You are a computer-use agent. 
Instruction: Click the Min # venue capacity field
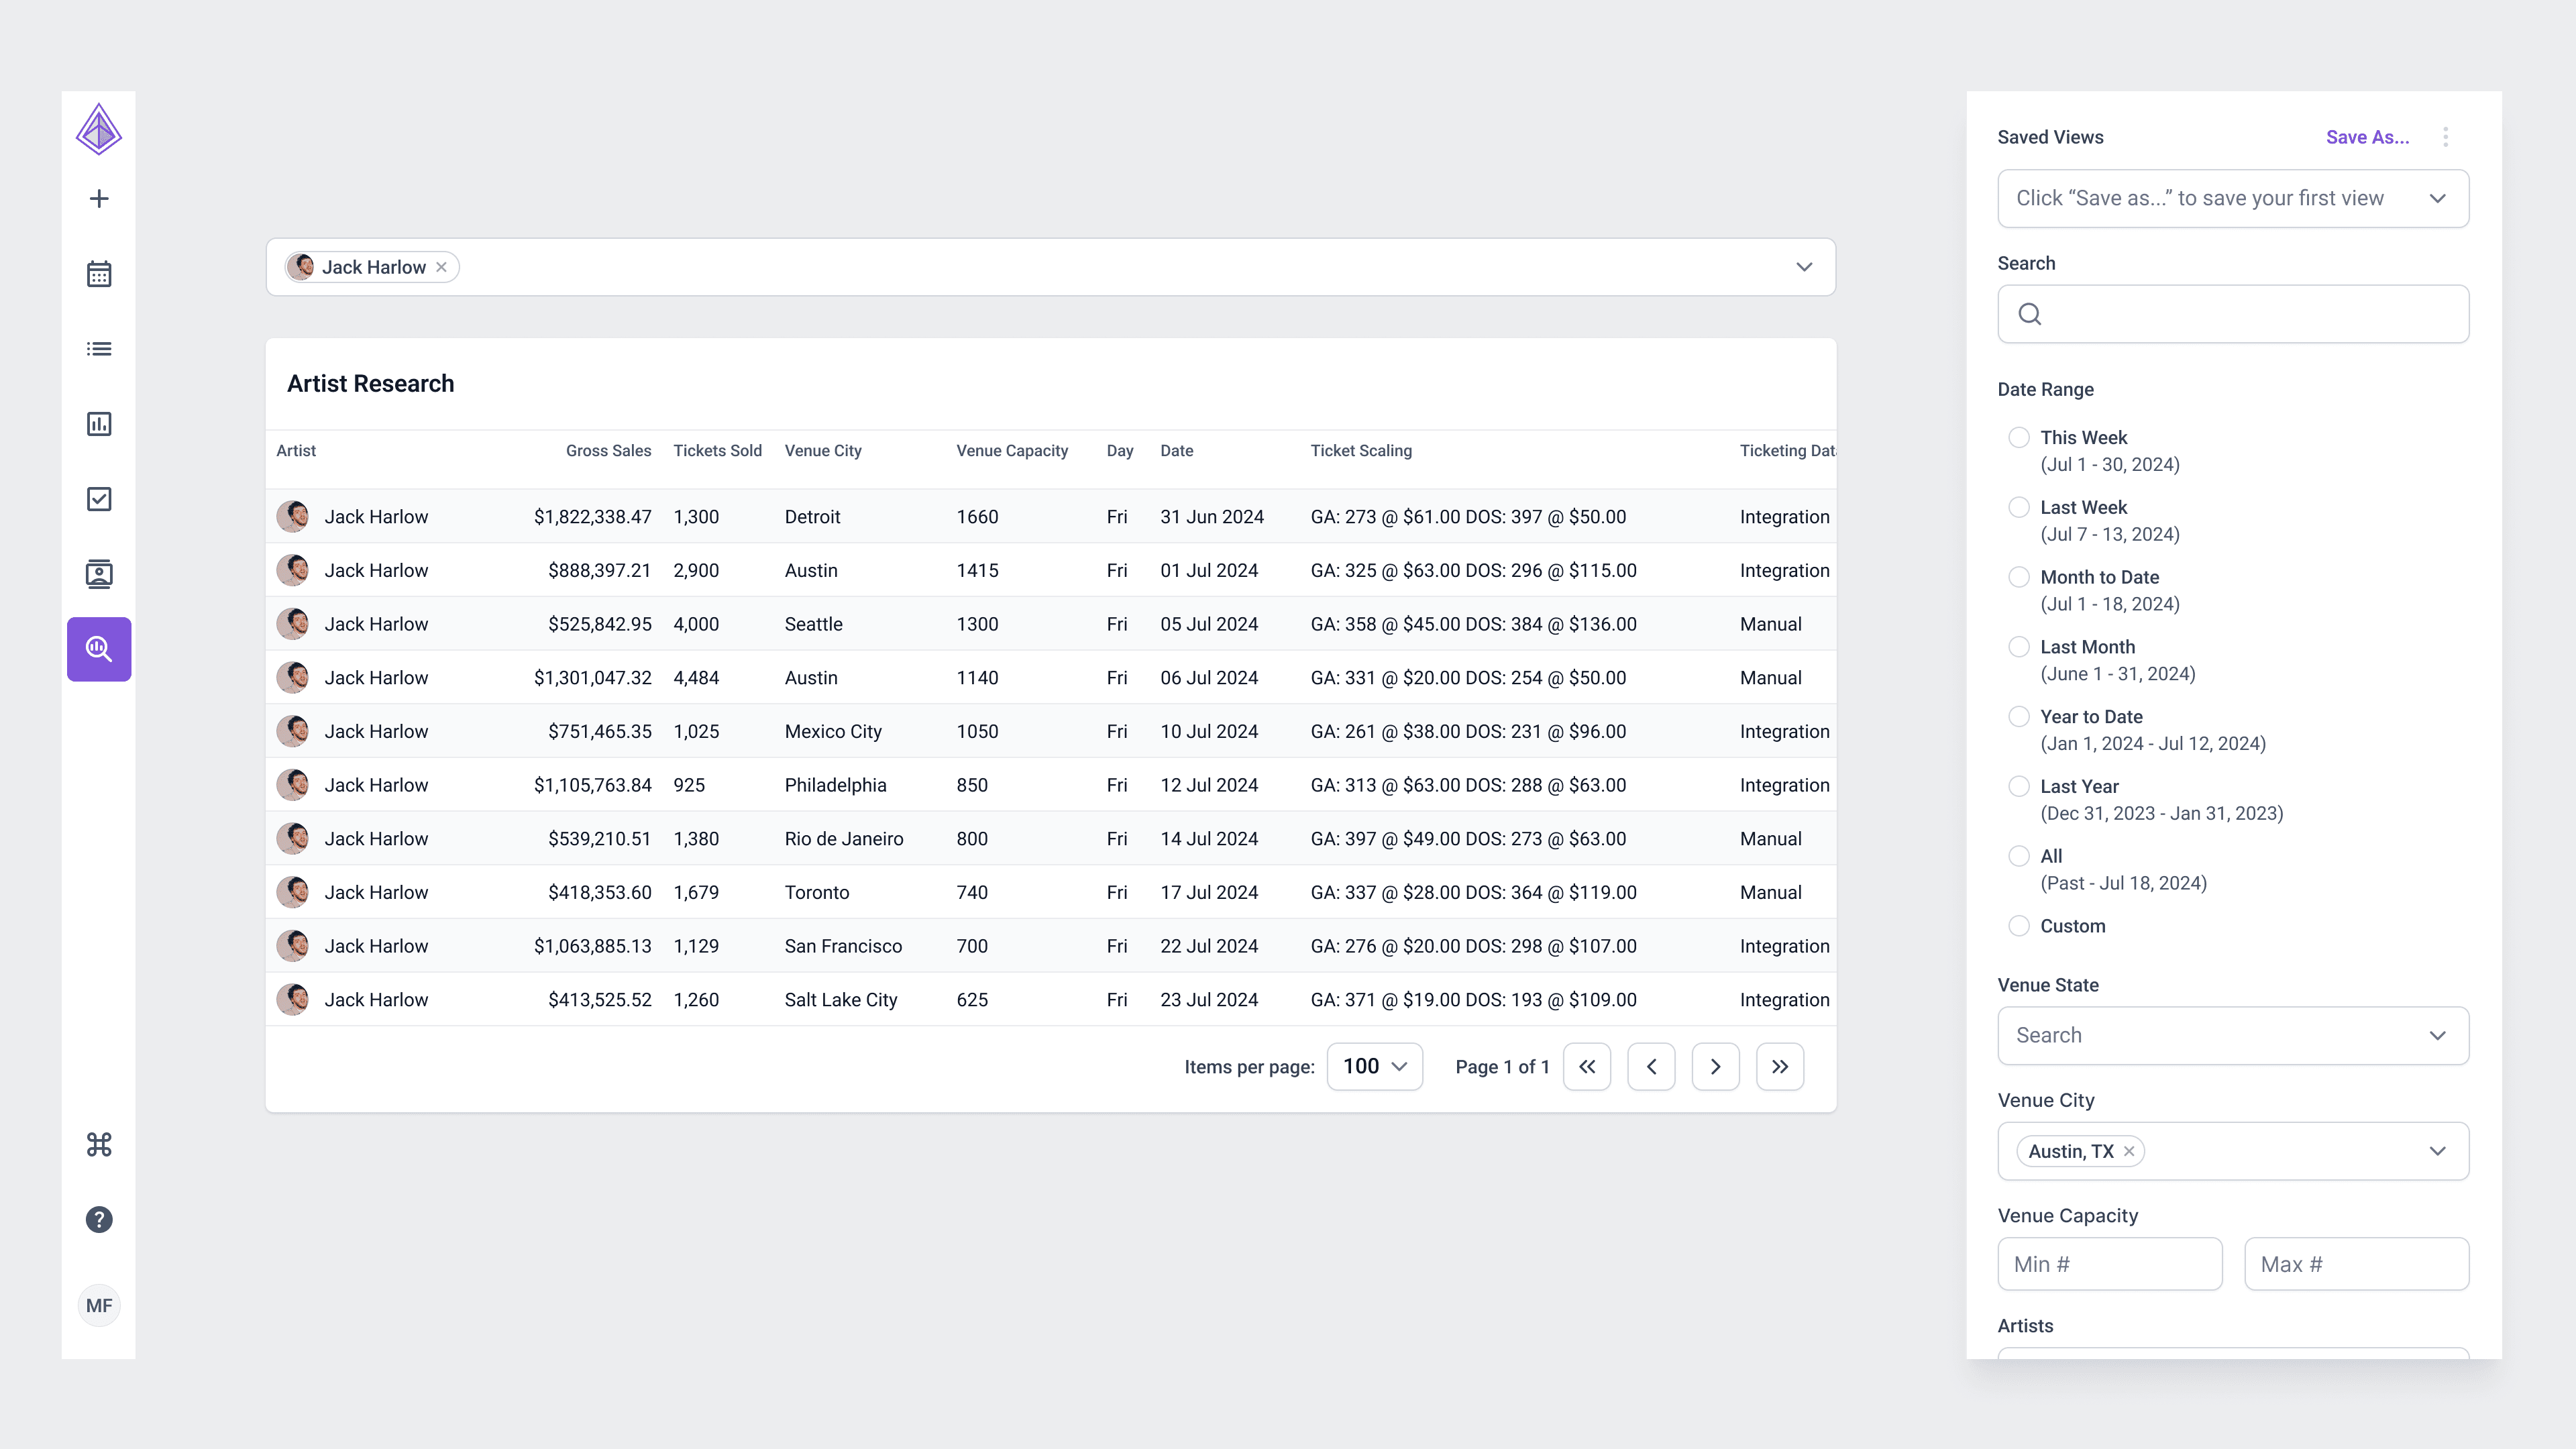point(2110,1263)
